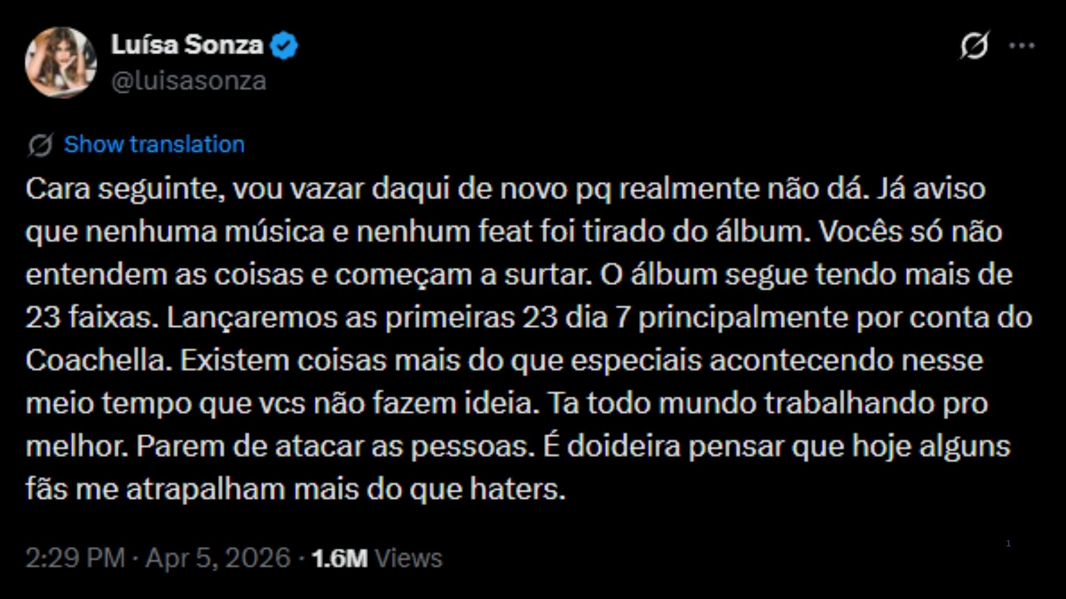Click the blue verified badge
Viewport: 1066px width, 599px height.
(x=284, y=45)
